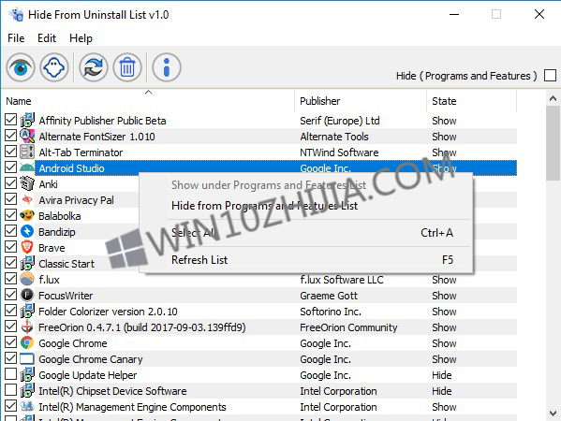
Task: Select the Avira Privacy Pal name
Action: click(x=76, y=200)
